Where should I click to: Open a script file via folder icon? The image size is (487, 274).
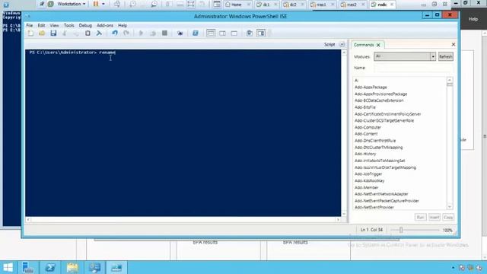click(42, 33)
